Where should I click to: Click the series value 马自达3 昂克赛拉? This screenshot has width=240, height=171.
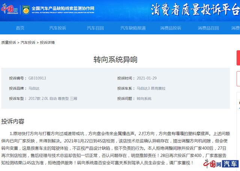click(x=151, y=88)
